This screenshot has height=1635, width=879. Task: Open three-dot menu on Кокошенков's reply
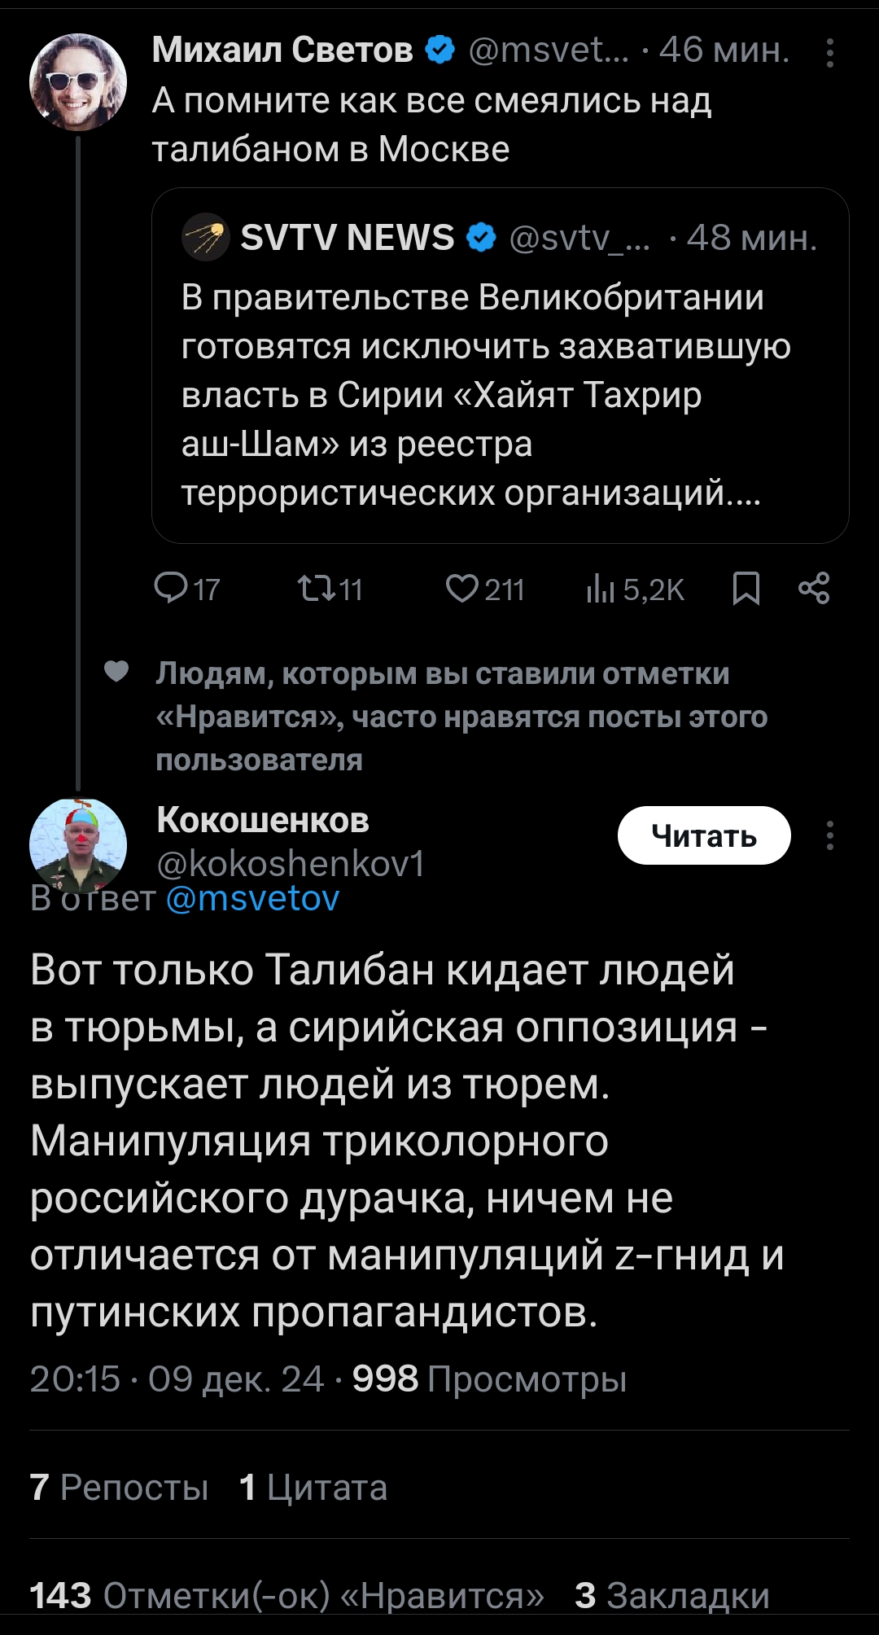click(x=829, y=835)
